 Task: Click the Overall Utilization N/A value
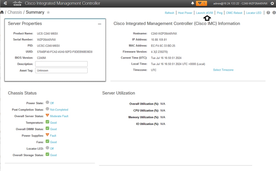[x=163, y=104]
